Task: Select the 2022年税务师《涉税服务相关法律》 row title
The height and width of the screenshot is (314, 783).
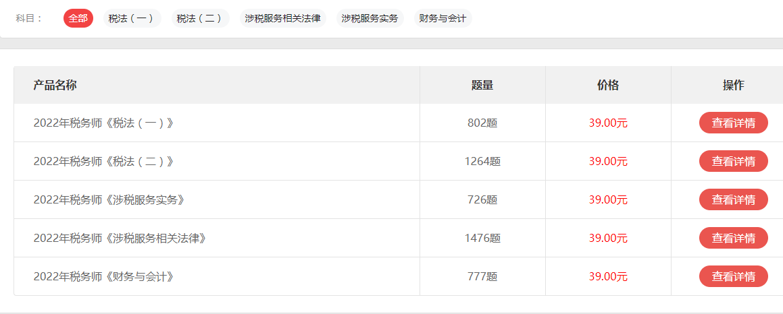Action: pos(120,238)
